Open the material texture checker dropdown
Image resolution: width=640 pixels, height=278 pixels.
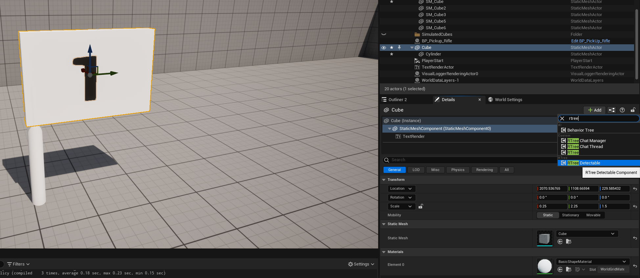pyautogui.click(x=580, y=270)
